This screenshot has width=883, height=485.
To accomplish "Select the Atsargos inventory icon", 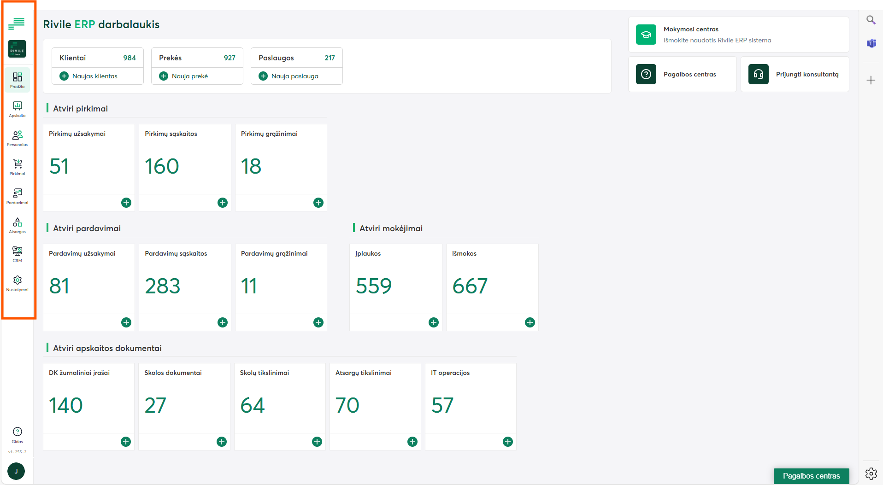I will click(x=17, y=225).
